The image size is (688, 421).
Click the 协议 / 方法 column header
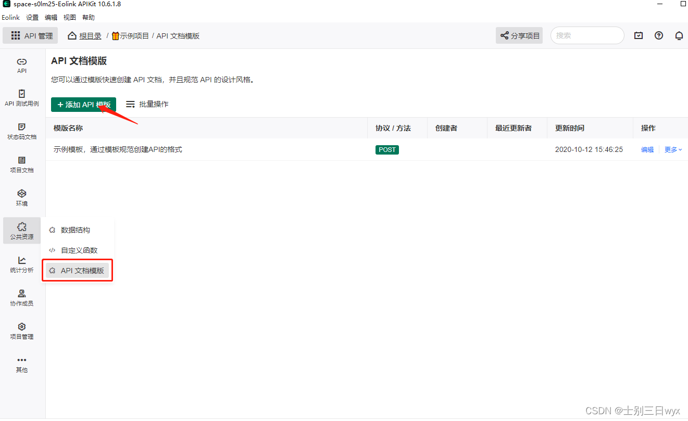click(x=393, y=128)
